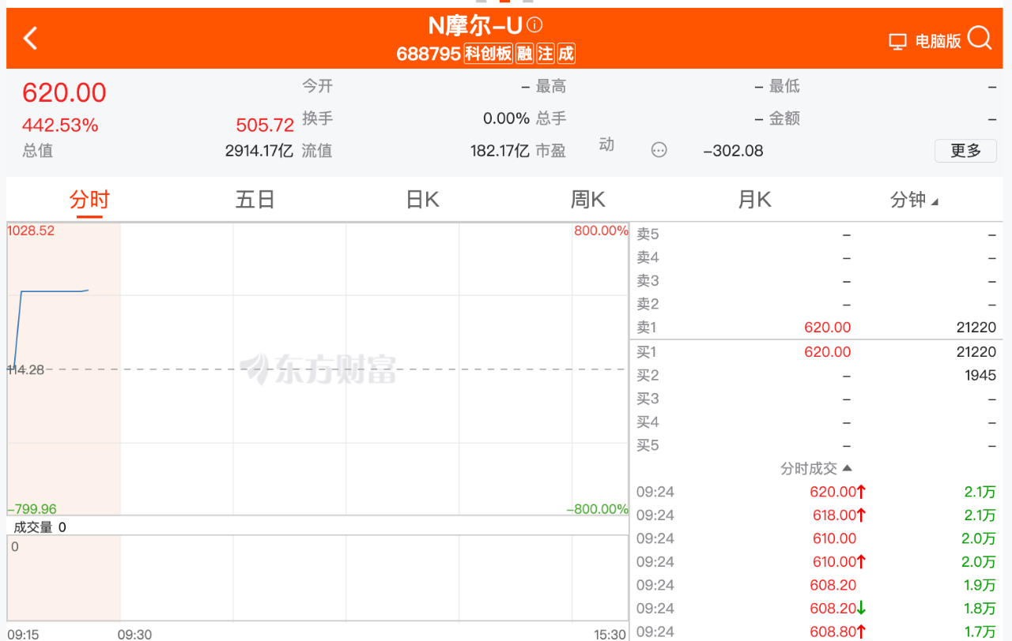Expand the 分钟 interval dropdown

pos(914,201)
